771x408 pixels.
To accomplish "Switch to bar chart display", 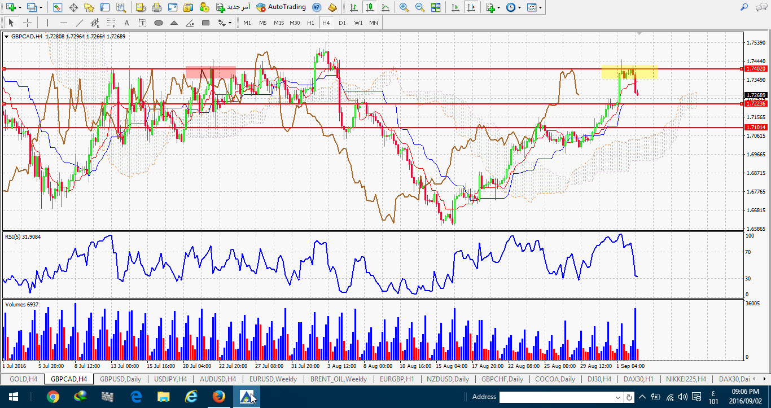I will pos(353,7).
